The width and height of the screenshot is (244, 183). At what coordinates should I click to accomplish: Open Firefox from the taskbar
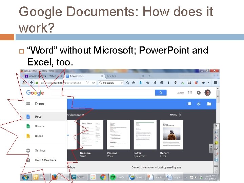click(x=59, y=177)
